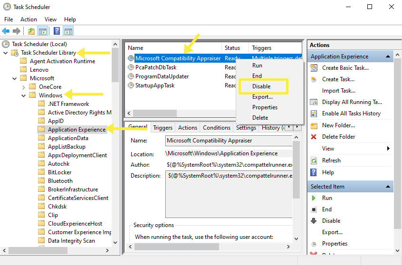
Task: Click the Disable down-arrow icon in Selected Item
Action: click(x=314, y=221)
